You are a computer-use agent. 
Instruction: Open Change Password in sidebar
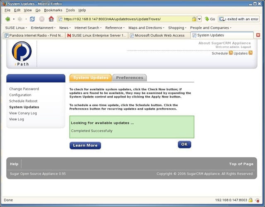click(x=24, y=89)
